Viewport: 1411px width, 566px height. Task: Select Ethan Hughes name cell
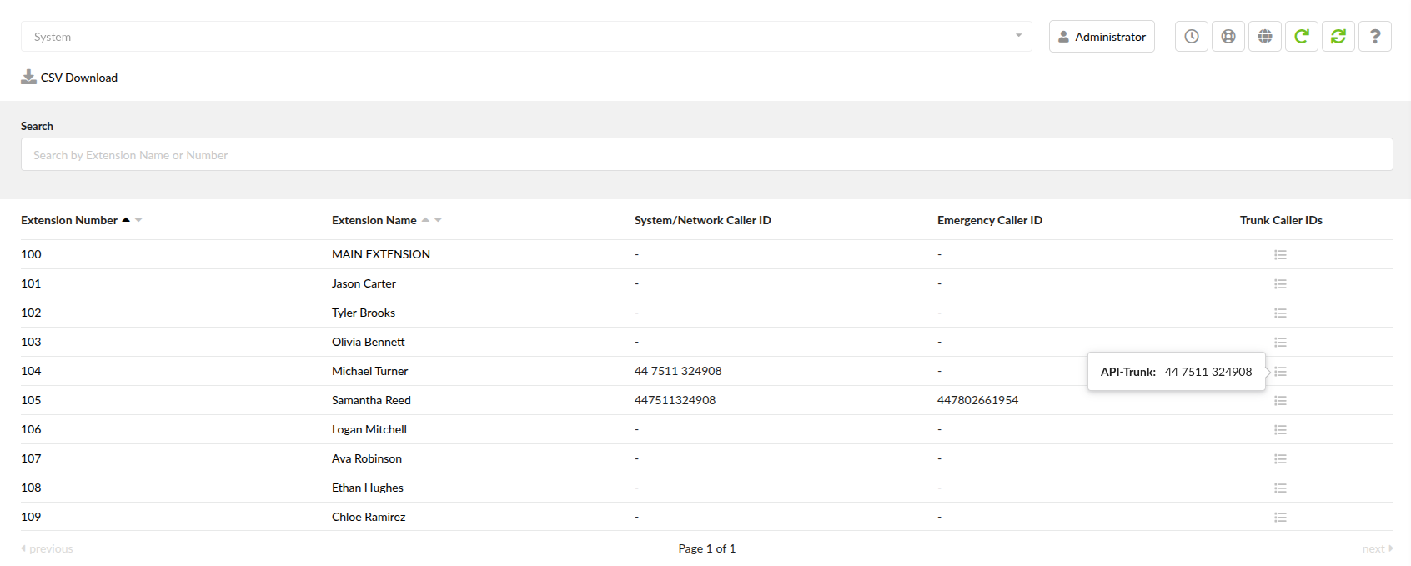tap(368, 488)
